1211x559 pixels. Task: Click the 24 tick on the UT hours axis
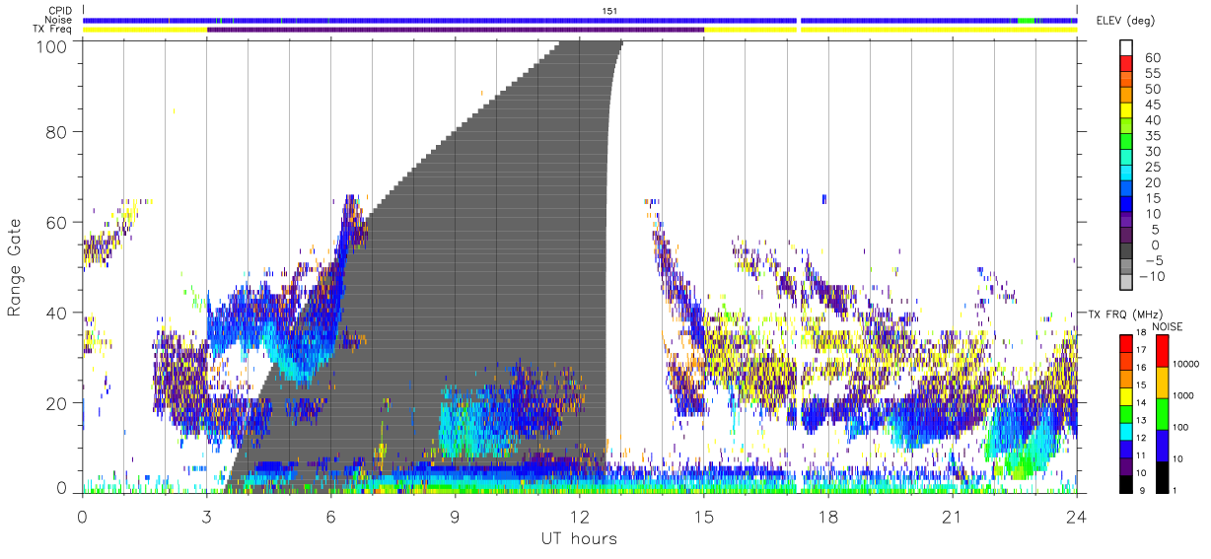[x=1076, y=516]
